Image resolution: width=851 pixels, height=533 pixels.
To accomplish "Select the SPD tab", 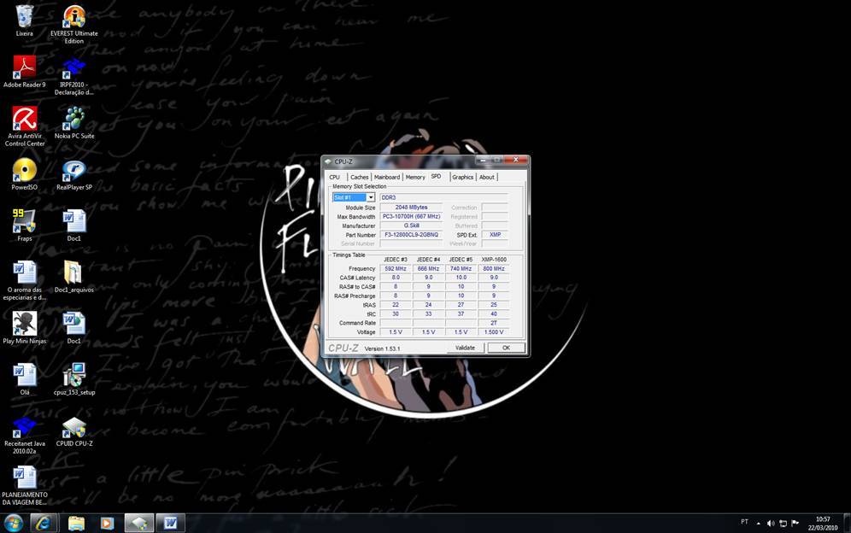I will point(437,177).
